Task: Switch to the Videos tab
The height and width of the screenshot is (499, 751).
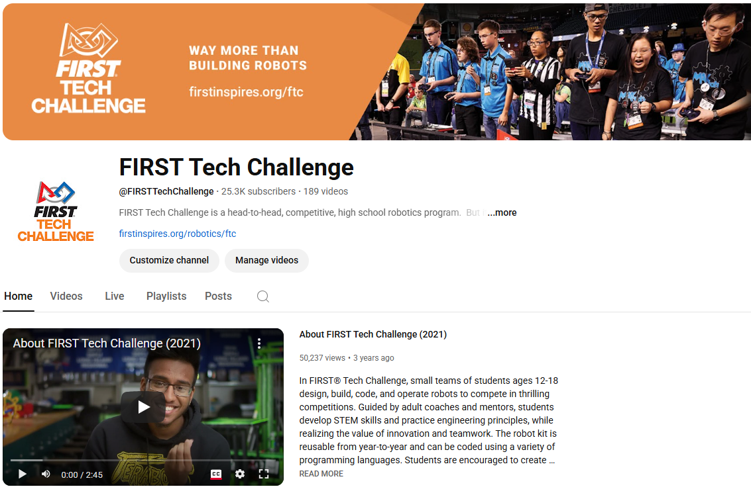Action: [x=66, y=296]
